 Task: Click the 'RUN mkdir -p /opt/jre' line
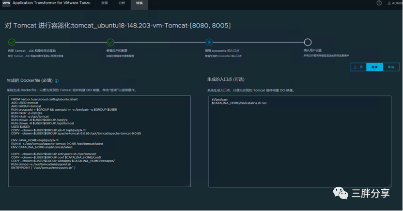tap(27, 113)
